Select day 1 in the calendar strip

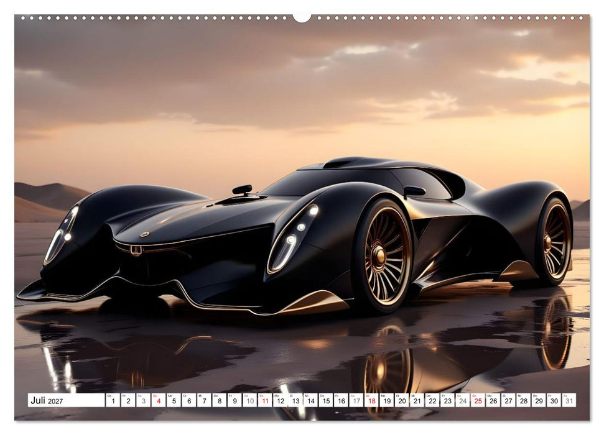coord(113,400)
